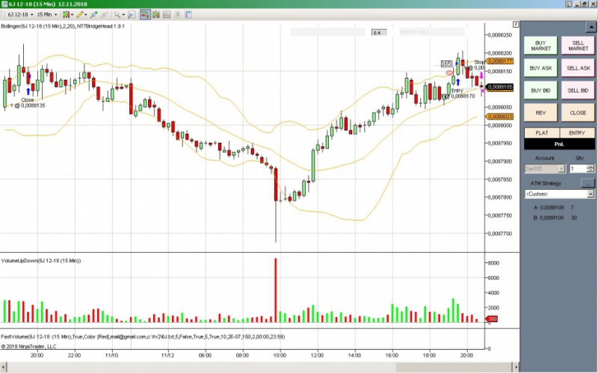598x373 pixels.
Task: Open the cursor type dropdown arrow
Action: 123,14
